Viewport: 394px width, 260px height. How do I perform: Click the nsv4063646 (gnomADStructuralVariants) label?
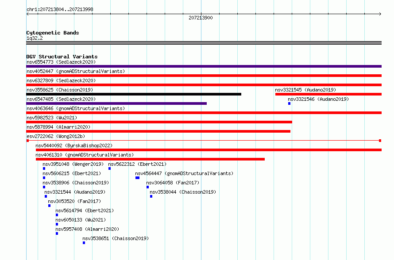click(76, 108)
